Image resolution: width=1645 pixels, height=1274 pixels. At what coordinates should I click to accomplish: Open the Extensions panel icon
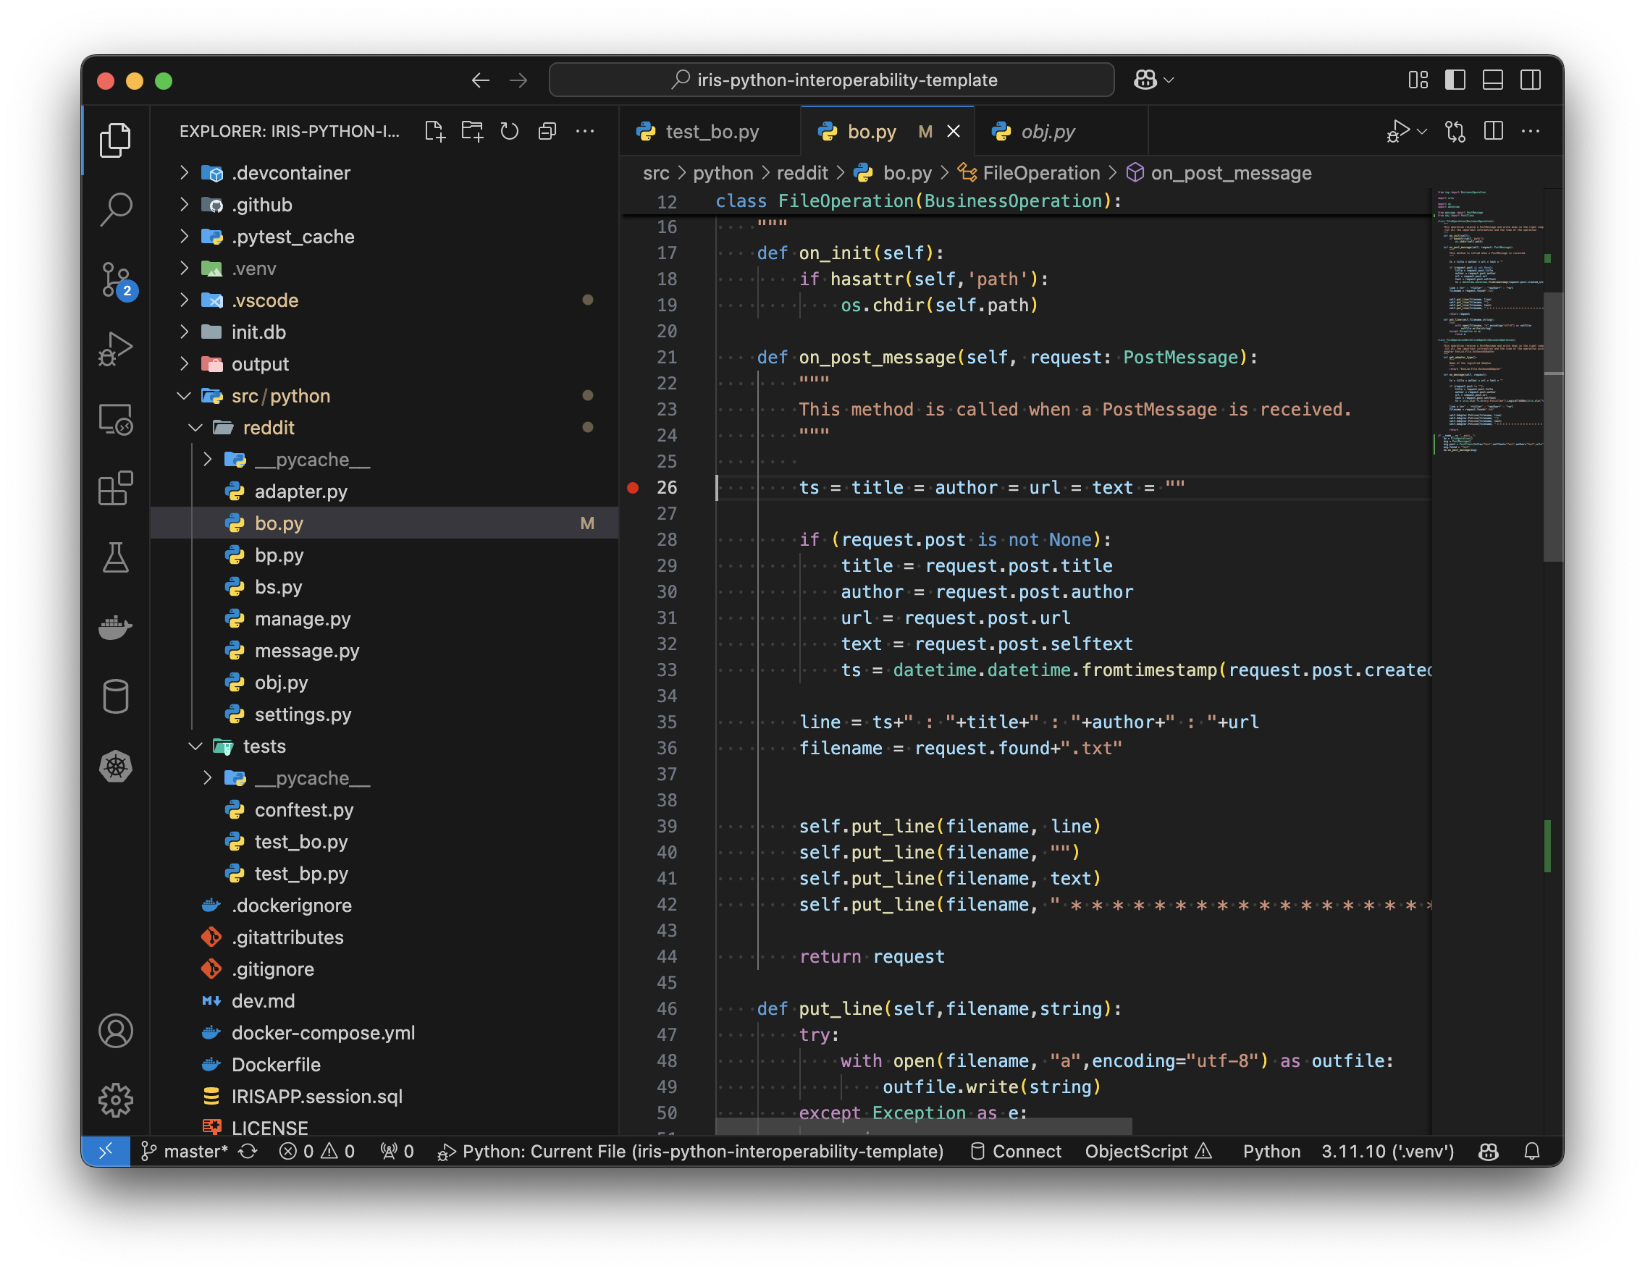116,487
